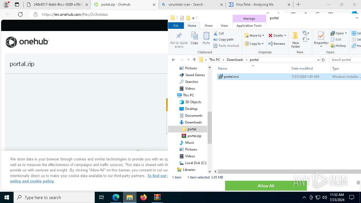The width and height of the screenshot is (361, 203).
Task: Open the Application Tools tab
Action: (x=249, y=26)
